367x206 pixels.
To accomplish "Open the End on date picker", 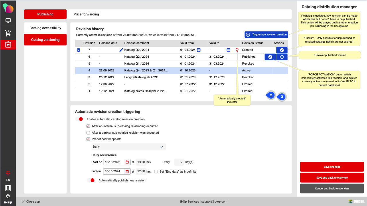I will (127, 171).
